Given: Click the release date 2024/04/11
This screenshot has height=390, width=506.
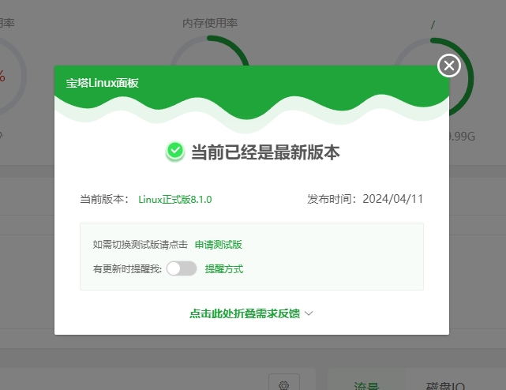Looking at the screenshot, I should pyautogui.click(x=393, y=199).
